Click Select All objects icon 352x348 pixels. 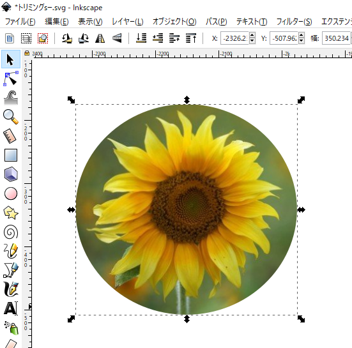click(10, 38)
